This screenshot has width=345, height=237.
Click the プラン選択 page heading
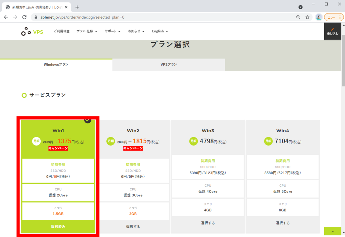coord(170,45)
